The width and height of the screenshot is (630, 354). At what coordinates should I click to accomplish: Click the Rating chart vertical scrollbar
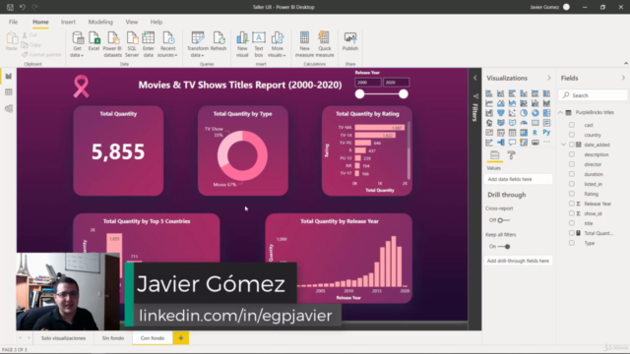click(x=409, y=150)
